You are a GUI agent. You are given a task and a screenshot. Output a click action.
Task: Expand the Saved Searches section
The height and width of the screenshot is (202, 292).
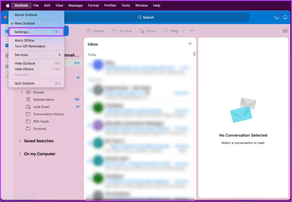[20, 141]
